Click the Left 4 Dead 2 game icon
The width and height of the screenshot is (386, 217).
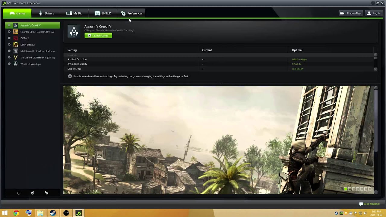pyautogui.click(x=16, y=45)
